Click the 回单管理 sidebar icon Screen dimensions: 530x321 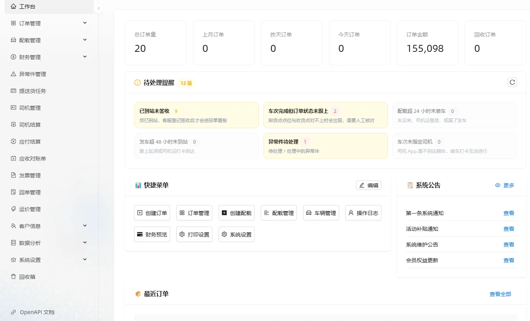coord(13,192)
